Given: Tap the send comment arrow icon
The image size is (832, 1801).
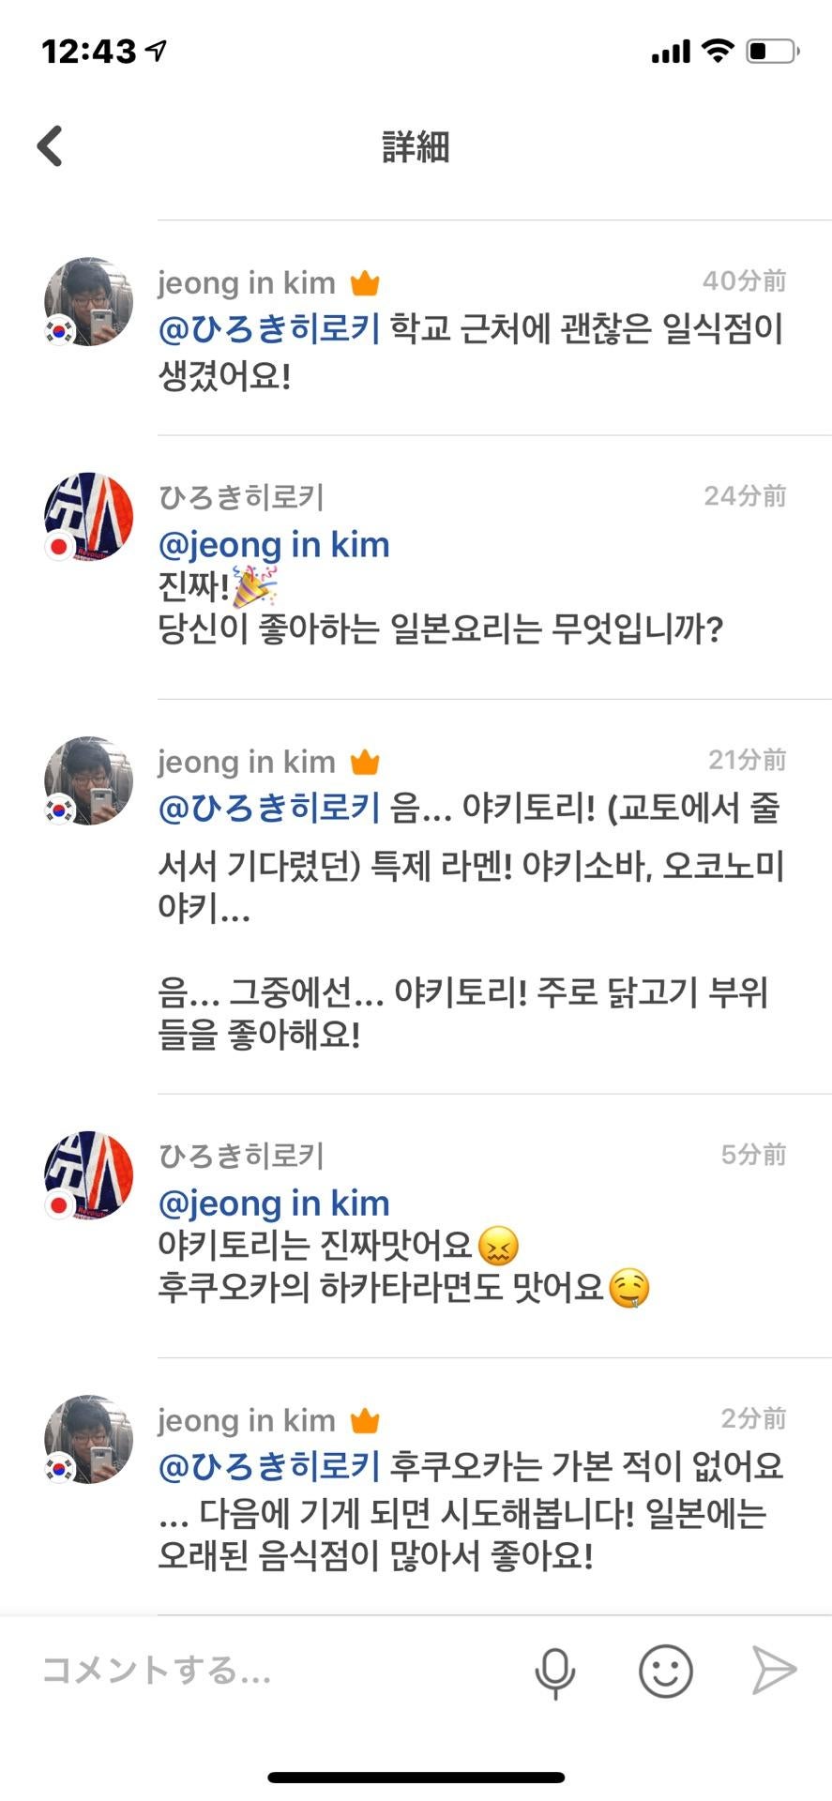Looking at the screenshot, I should 774,1671.
